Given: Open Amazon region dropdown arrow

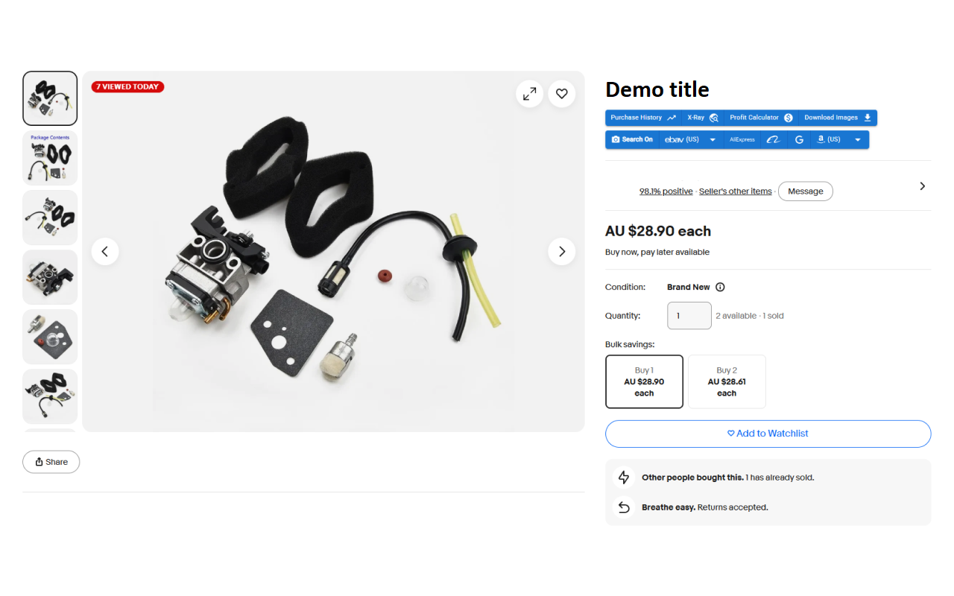Looking at the screenshot, I should [x=858, y=139].
